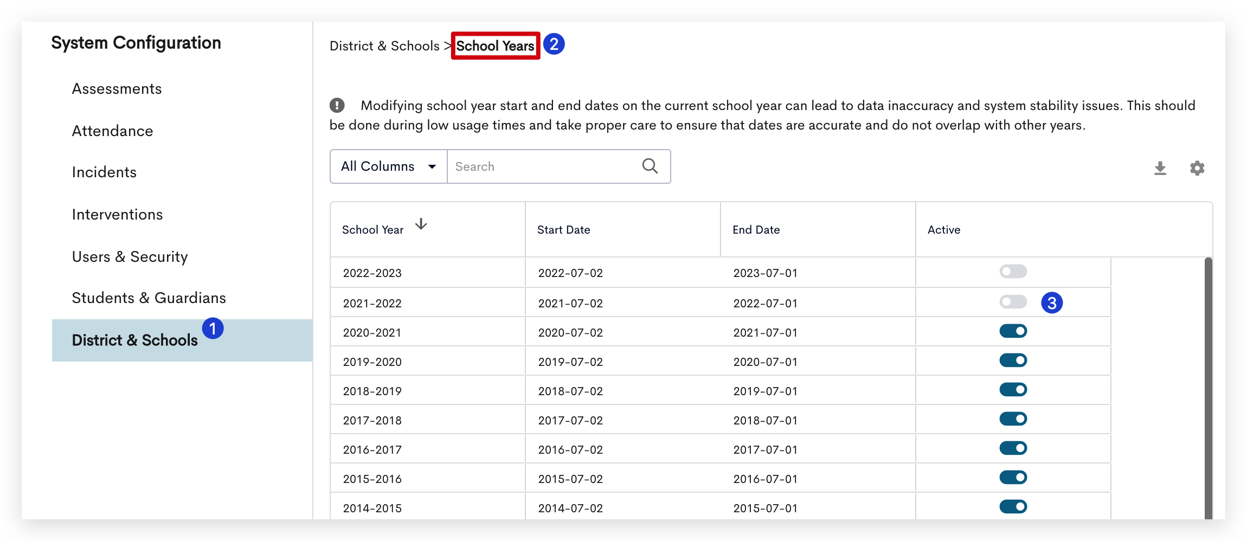Toggle the 2015-2016 active switch
1247x541 pixels.
(x=1013, y=477)
